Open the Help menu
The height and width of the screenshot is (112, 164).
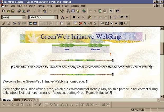pyautogui.click(x=83, y=6)
